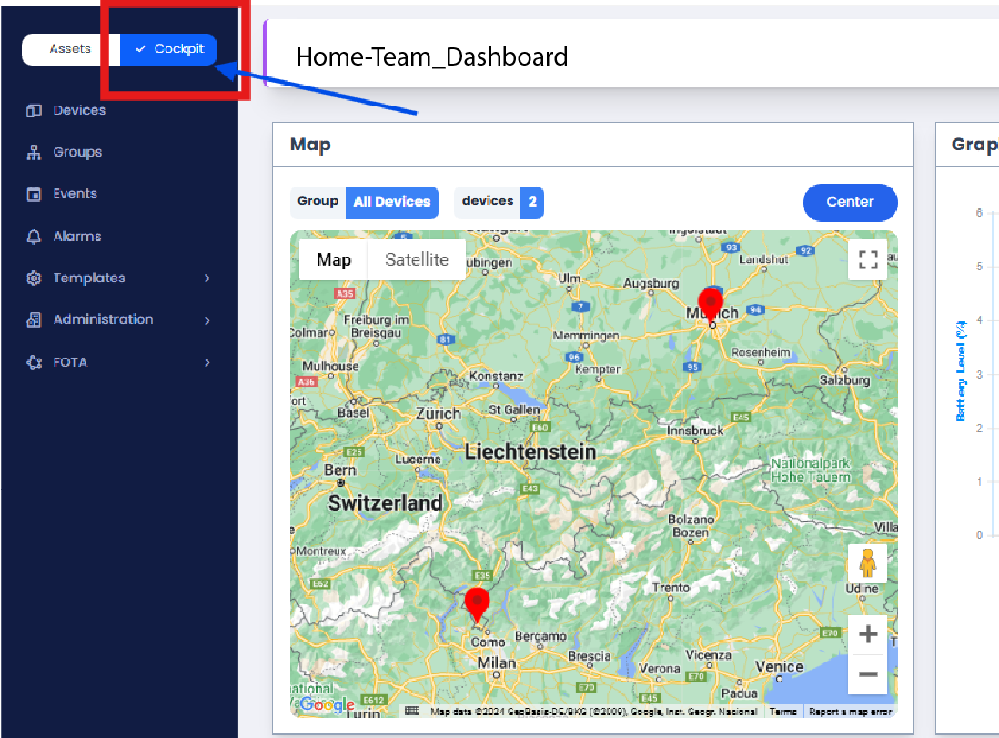999x738 pixels.
Task: Click the Devices icon in sidebar
Action: pos(35,110)
